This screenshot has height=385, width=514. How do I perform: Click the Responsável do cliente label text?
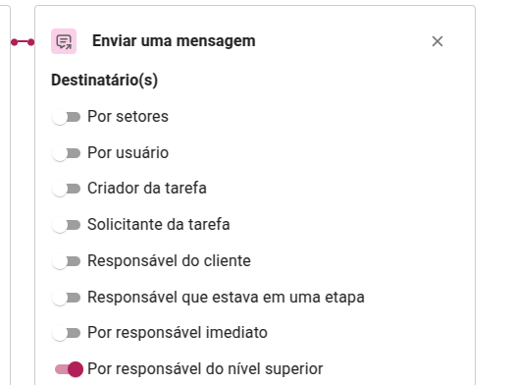tap(169, 261)
